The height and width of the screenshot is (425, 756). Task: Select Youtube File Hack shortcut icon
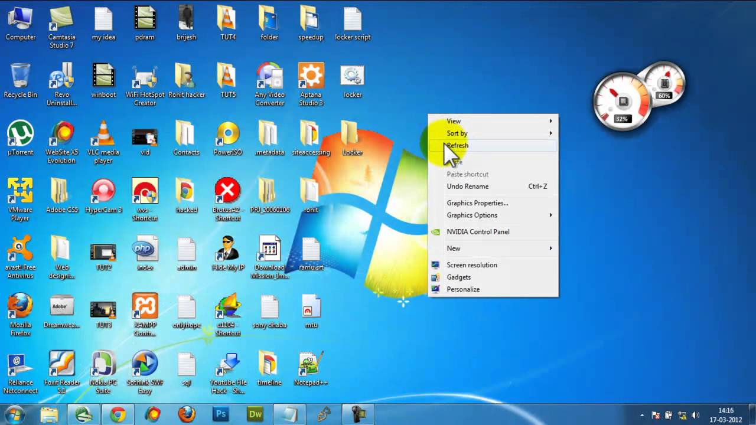point(227,373)
